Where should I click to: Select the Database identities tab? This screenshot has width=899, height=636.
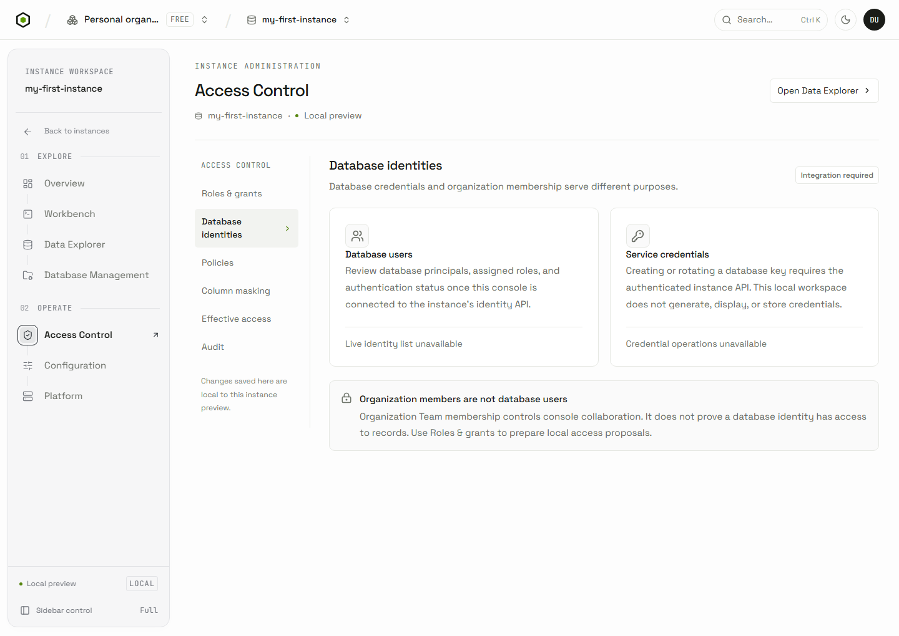[247, 228]
